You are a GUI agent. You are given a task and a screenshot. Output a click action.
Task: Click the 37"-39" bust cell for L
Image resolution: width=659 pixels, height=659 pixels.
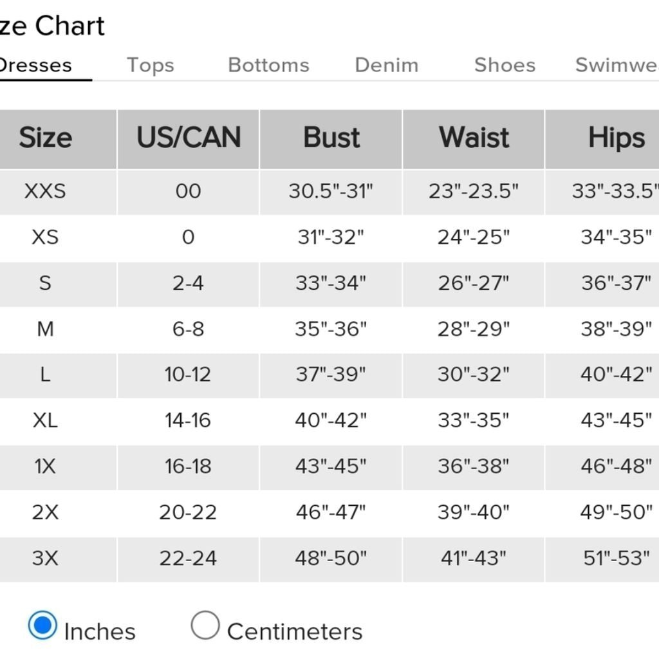point(331,374)
